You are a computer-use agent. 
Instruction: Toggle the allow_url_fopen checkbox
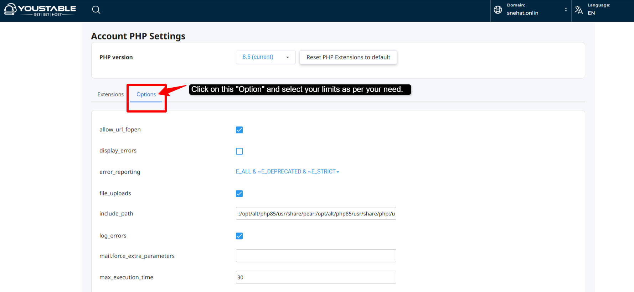tap(239, 130)
